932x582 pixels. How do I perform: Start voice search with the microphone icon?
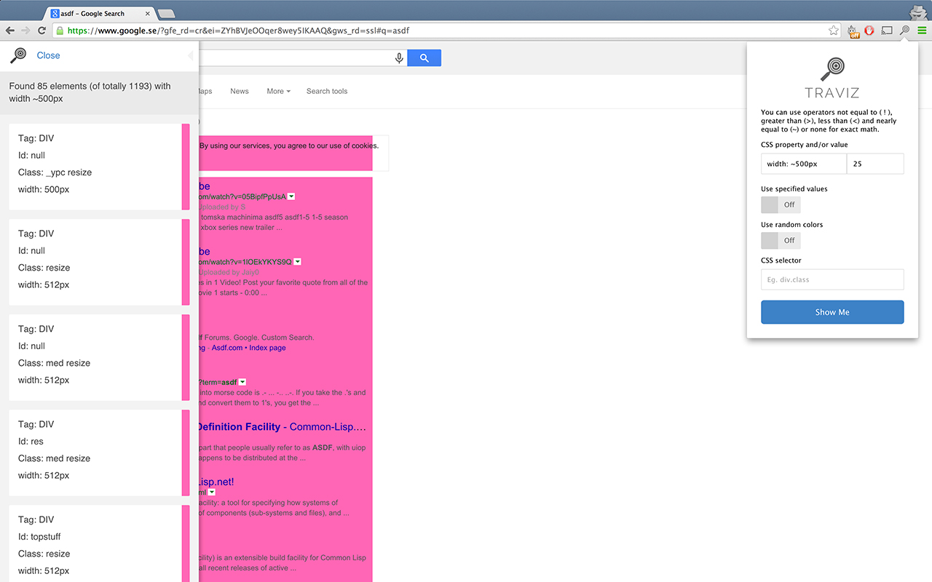click(398, 57)
